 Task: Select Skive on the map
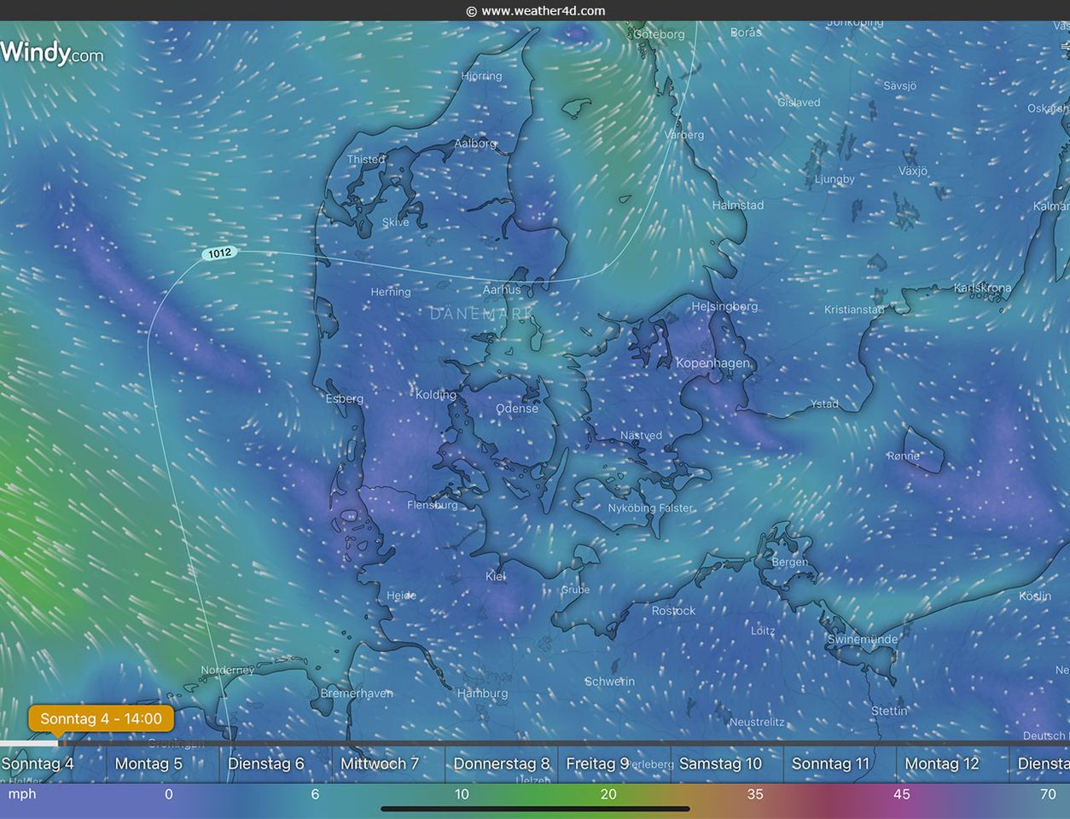pyautogui.click(x=395, y=222)
